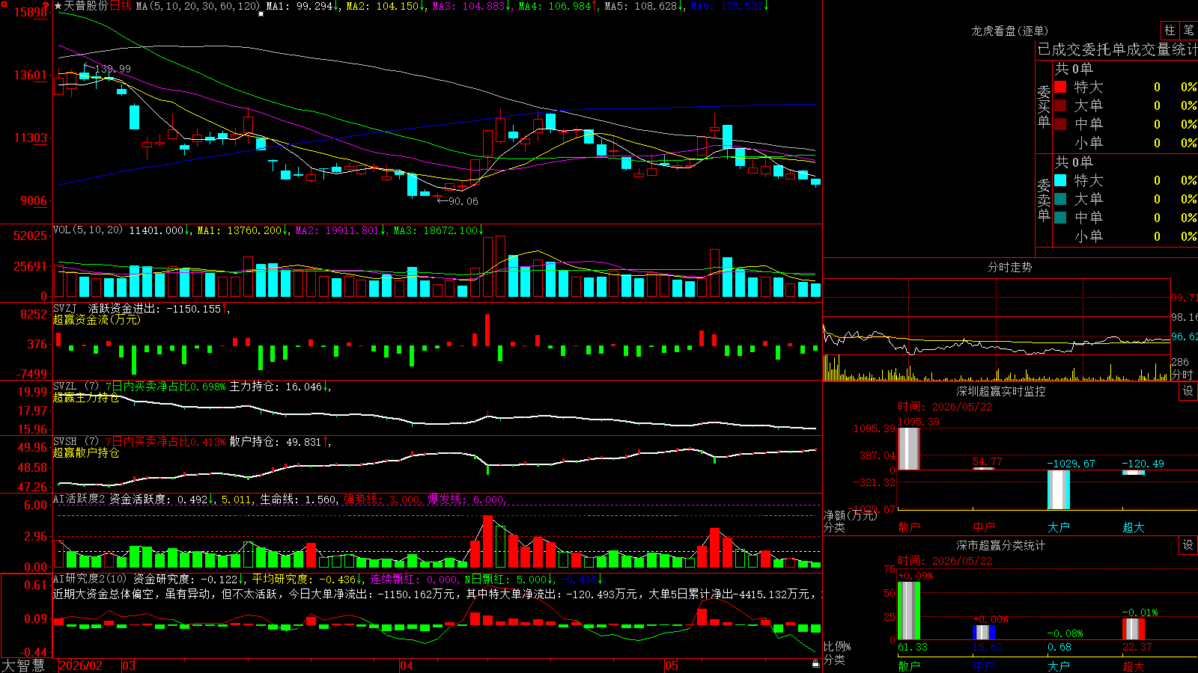
Task: Click the MA5: 108.628 value
Action: click(x=645, y=6)
